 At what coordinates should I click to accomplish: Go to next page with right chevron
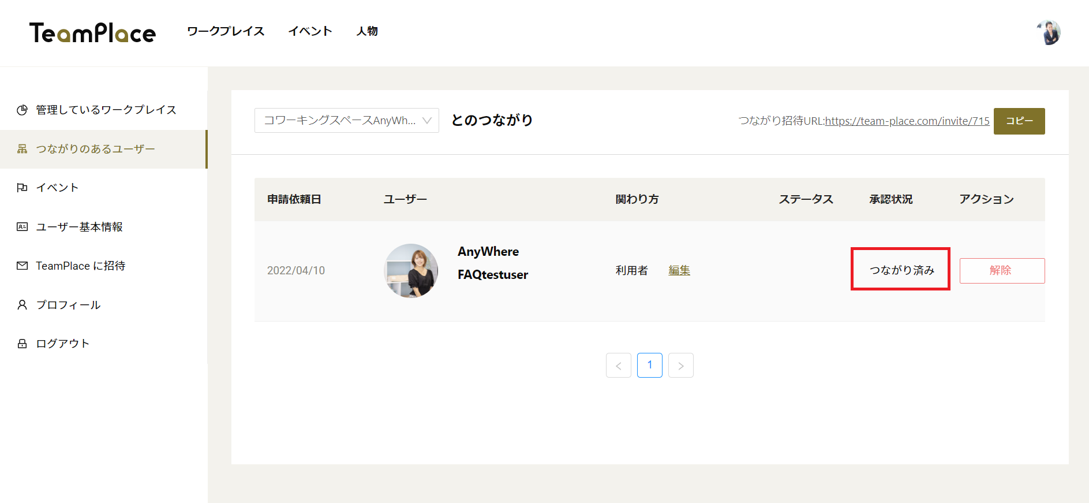680,366
